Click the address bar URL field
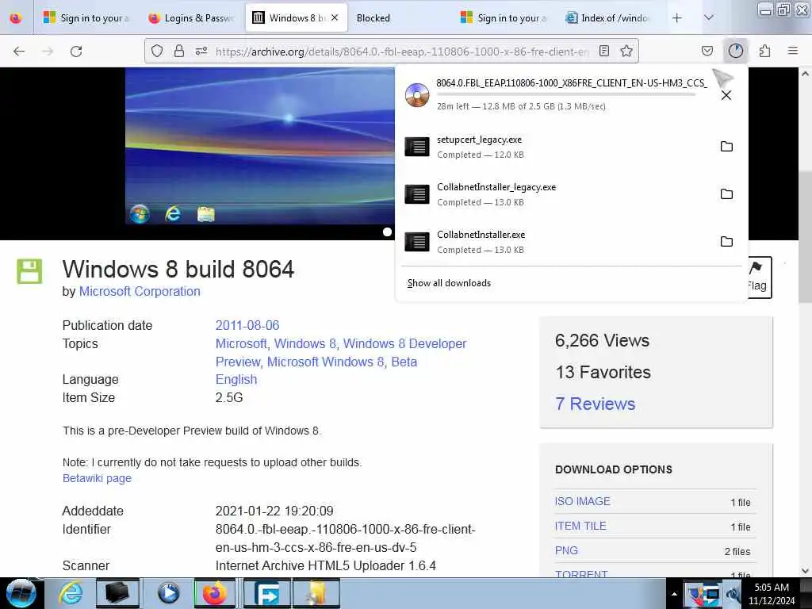Image resolution: width=812 pixels, height=609 pixels. [x=402, y=52]
